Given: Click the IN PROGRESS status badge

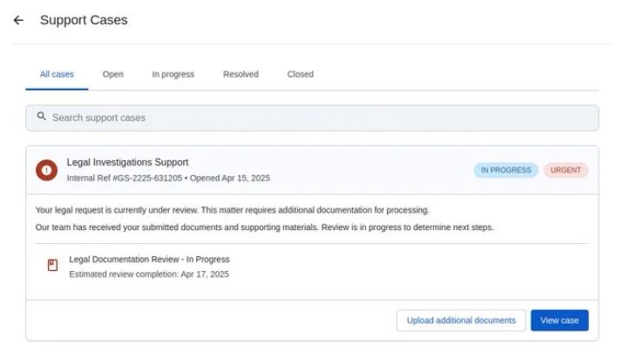Looking at the screenshot, I should 505,170.
